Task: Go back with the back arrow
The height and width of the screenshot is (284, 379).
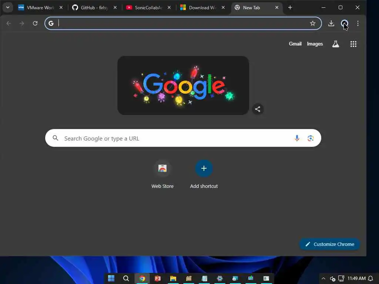Action: point(9,23)
